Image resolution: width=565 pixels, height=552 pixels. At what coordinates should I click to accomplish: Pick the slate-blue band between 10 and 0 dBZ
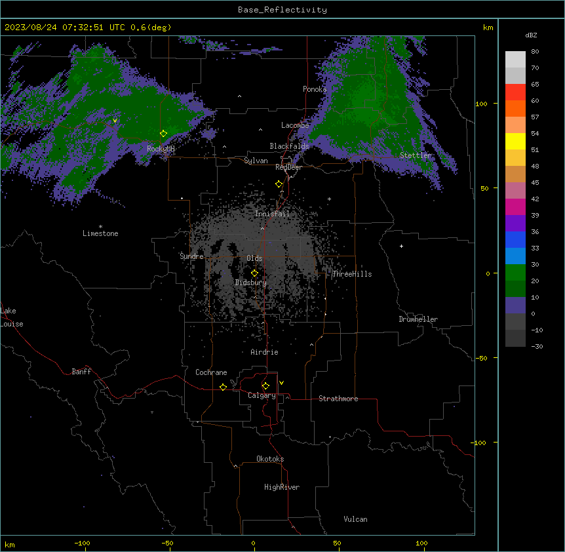(515, 306)
